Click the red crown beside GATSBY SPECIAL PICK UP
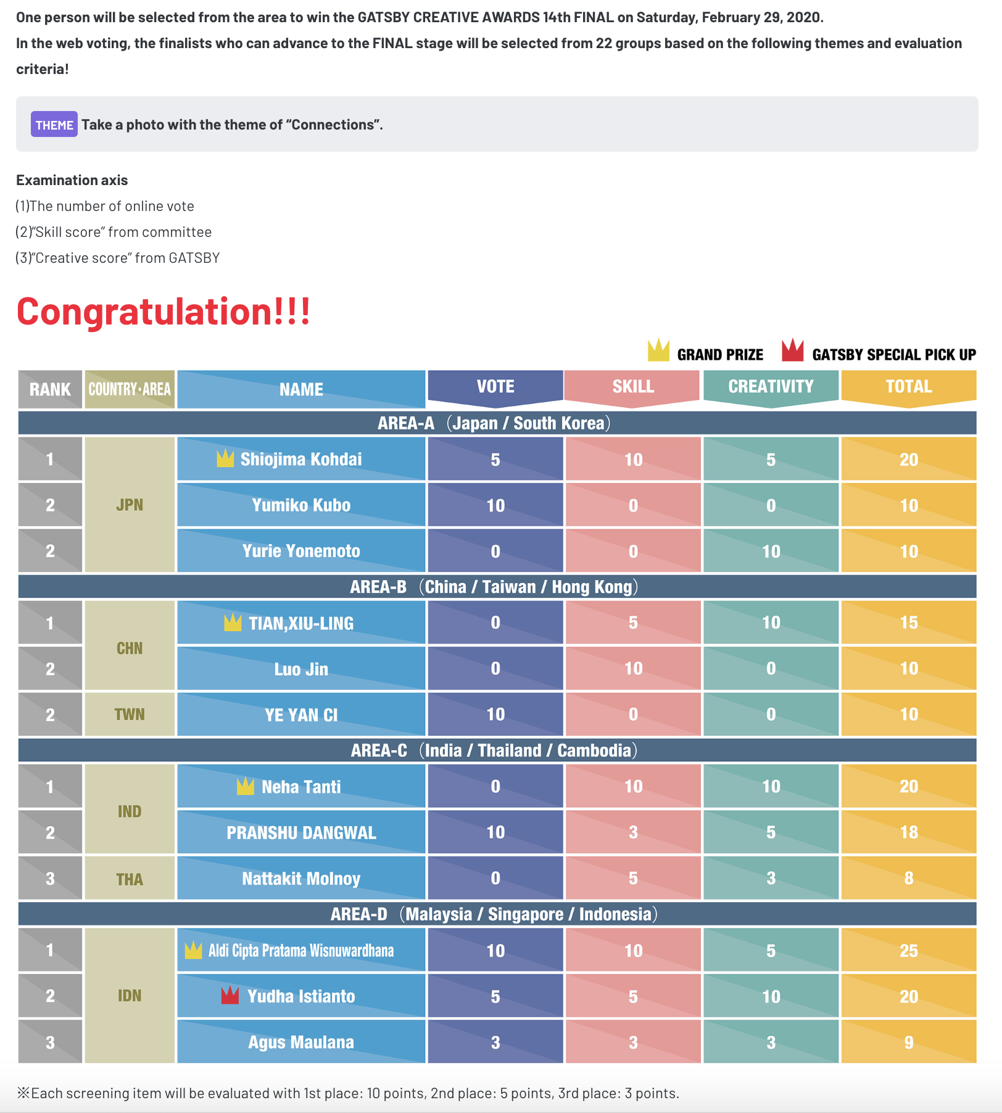This screenshot has height=1113, width=1002. tap(792, 350)
